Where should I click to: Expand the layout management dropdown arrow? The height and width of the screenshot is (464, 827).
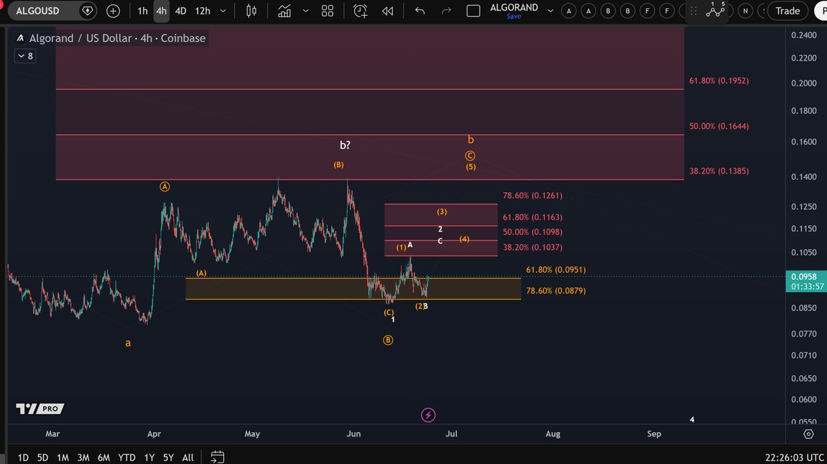(x=549, y=11)
